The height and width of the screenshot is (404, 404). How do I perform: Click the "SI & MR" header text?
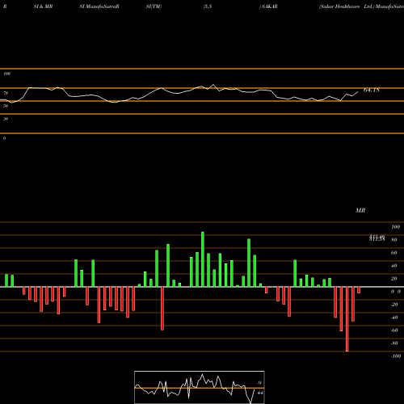[x=43, y=6]
